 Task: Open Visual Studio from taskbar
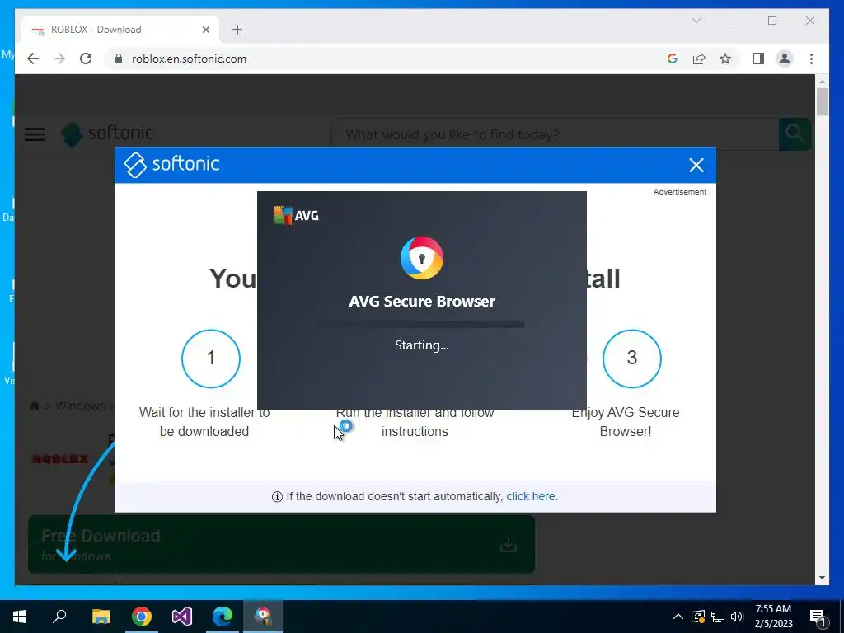pos(182,617)
